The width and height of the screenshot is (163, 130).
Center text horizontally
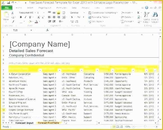(54, 17)
